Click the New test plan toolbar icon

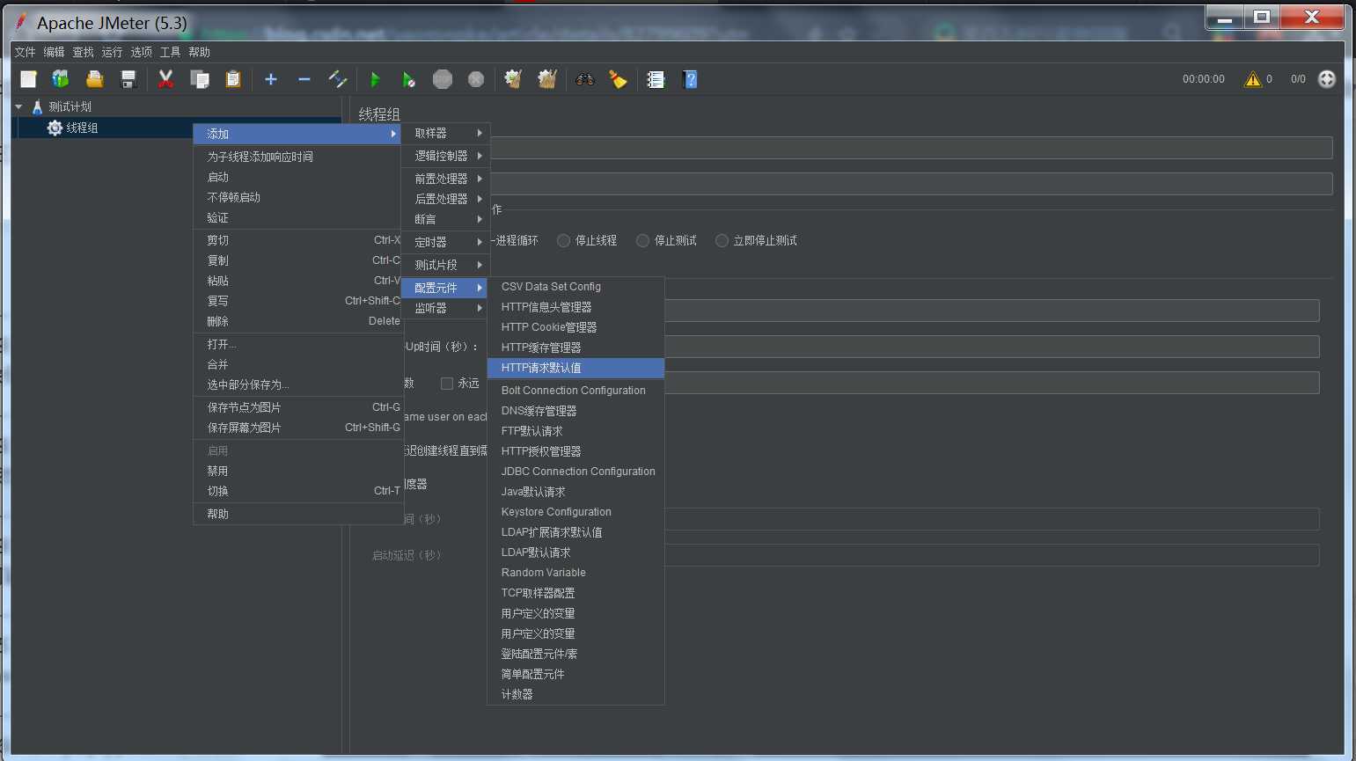pos(28,79)
